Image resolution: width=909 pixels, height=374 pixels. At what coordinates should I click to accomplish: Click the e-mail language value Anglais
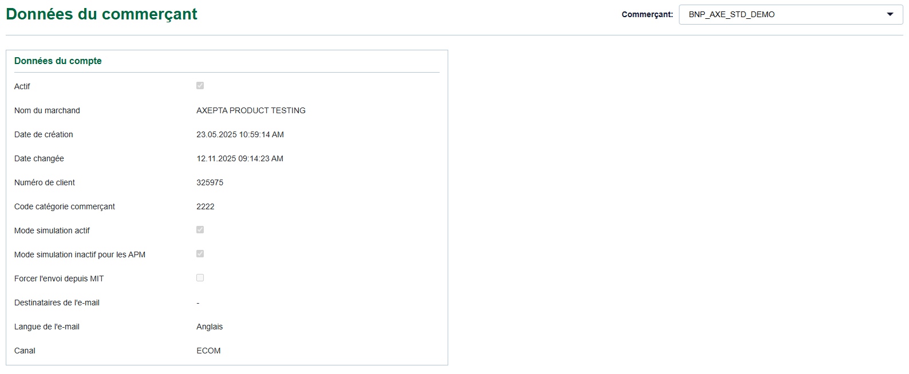[x=210, y=327]
